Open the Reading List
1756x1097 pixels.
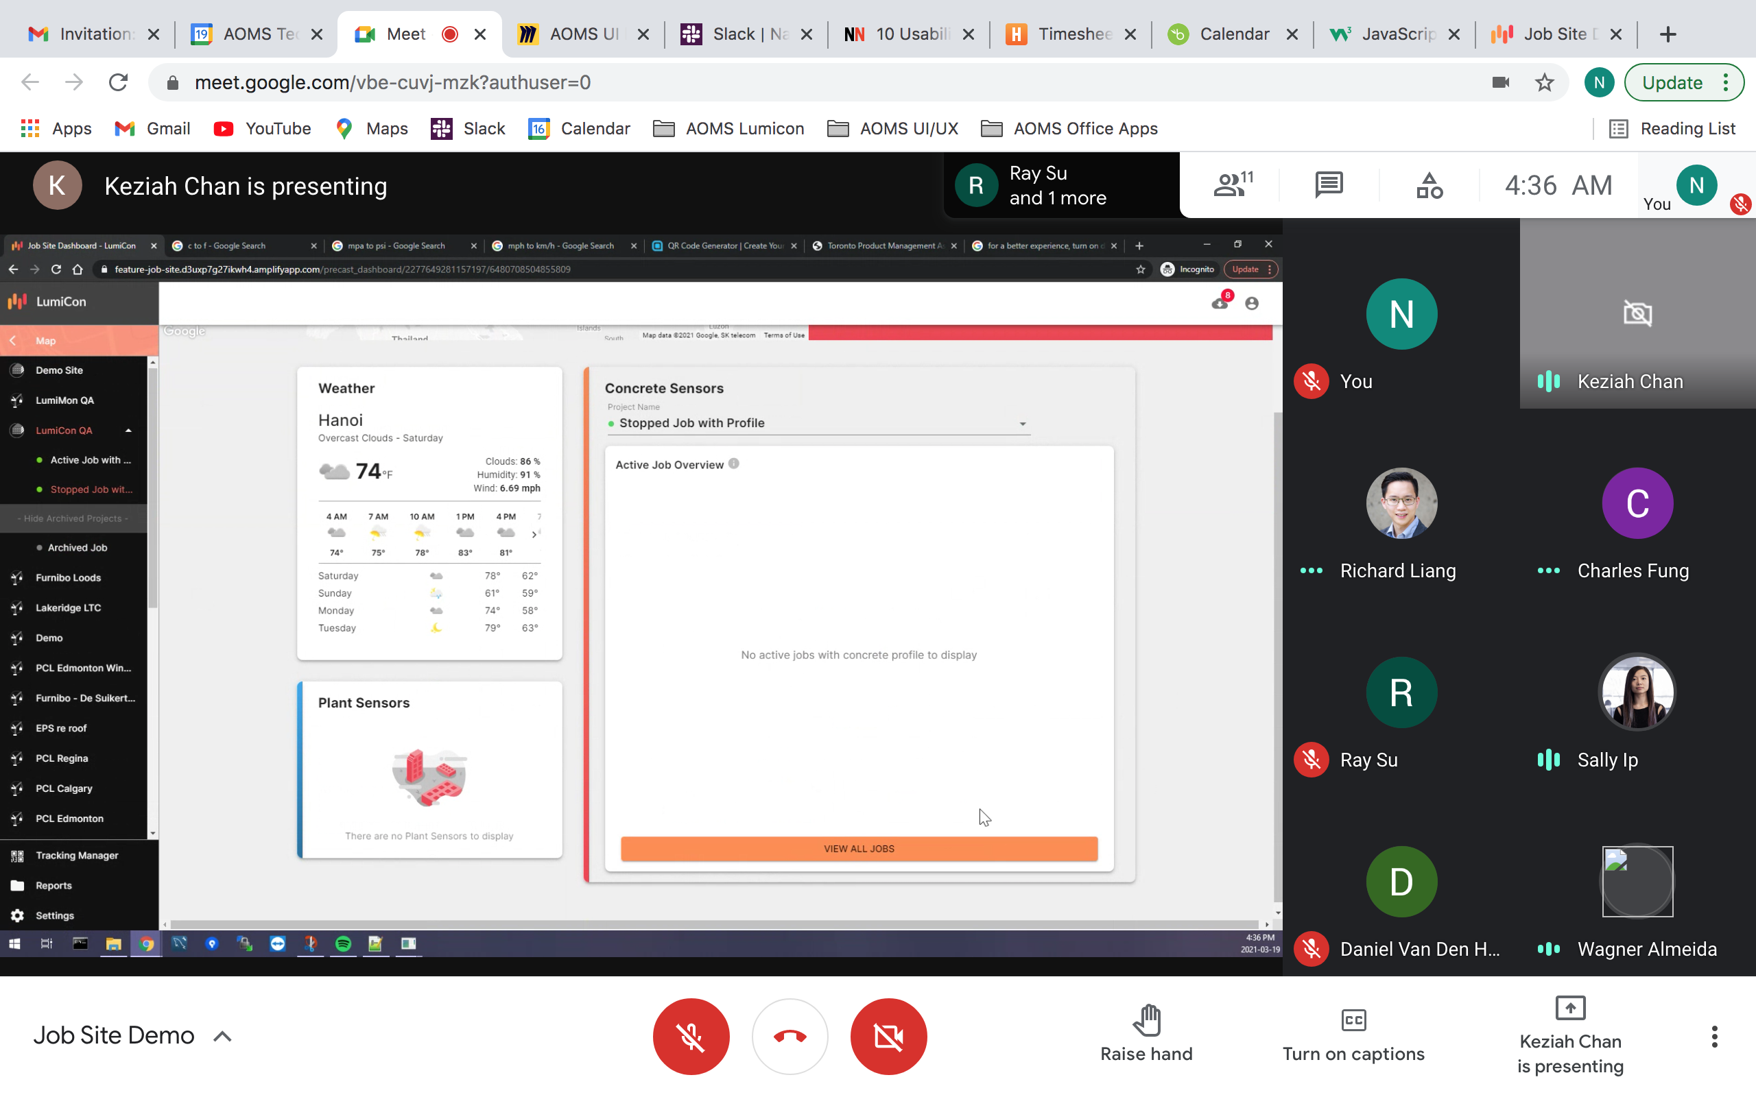click(x=1672, y=128)
